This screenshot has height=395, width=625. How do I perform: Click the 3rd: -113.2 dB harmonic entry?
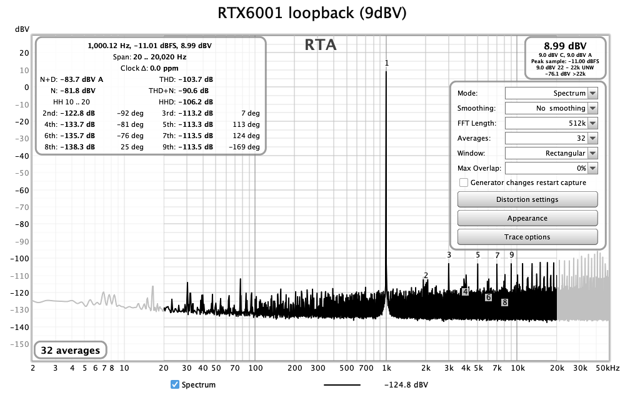pyautogui.click(x=187, y=113)
